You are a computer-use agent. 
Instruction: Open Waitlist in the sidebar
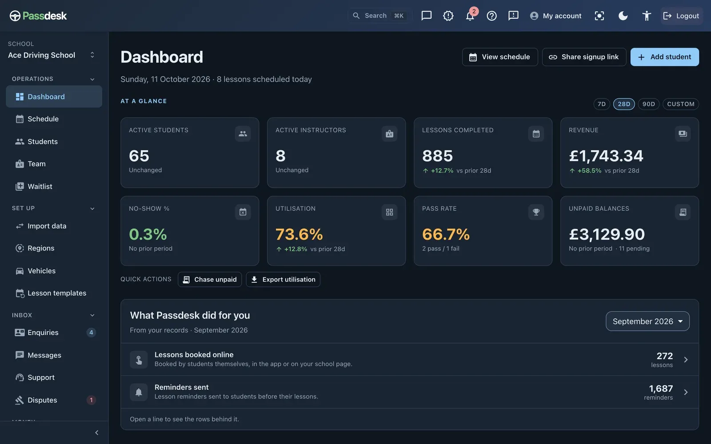54,186
